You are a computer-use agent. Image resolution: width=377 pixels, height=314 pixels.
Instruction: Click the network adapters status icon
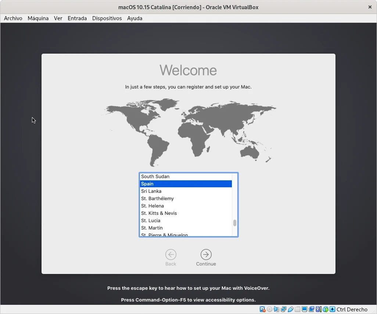click(x=283, y=309)
